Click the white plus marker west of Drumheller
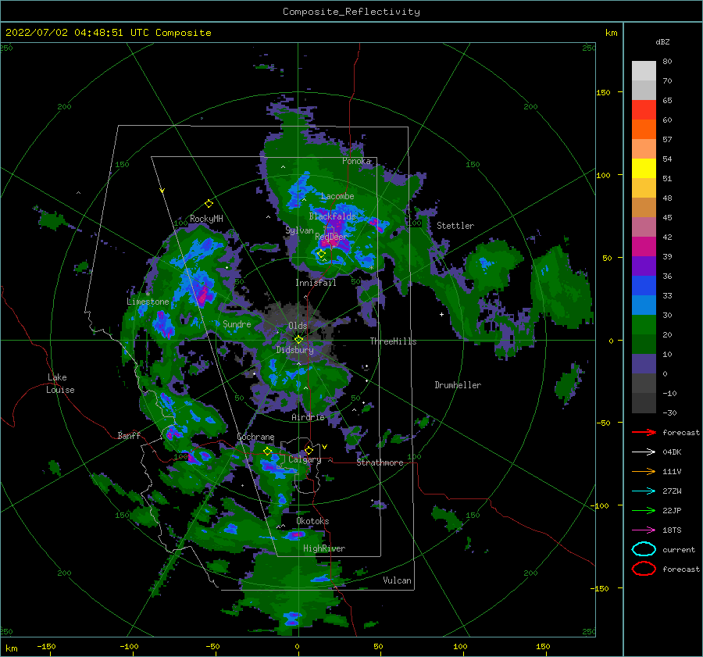The image size is (703, 657). point(441,314)
